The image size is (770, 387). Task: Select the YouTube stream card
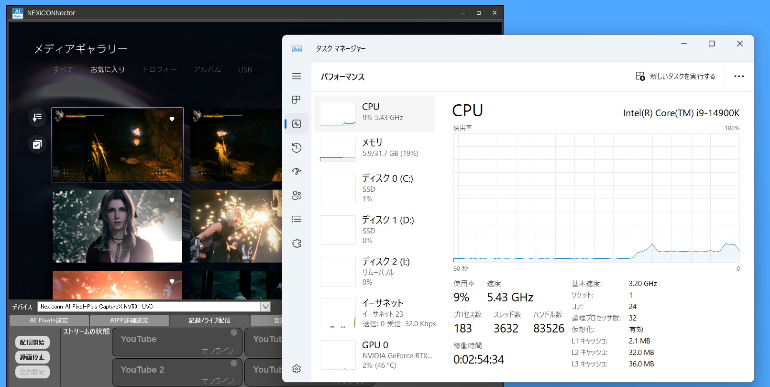(177, 342)
